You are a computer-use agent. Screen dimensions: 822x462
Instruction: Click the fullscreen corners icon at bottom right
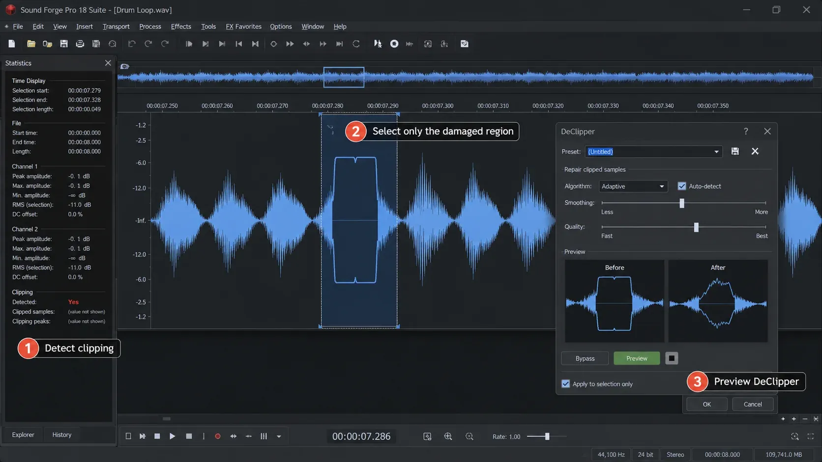[x=811, y=436]
